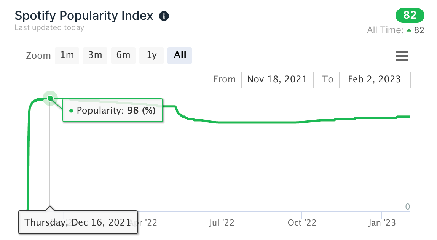Viewport: 437px width, 240px height.
Task: Click the Jul '22 axis label
Action: click(x=222, y=222)
